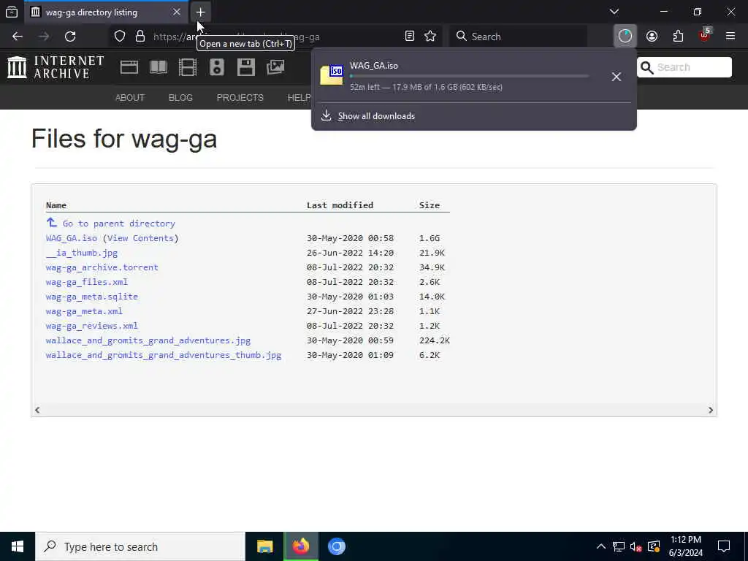Viewport: 748px width, 561px height.
Task: Open Internet Archive web section icon
Action: click(x=129, y=67)
